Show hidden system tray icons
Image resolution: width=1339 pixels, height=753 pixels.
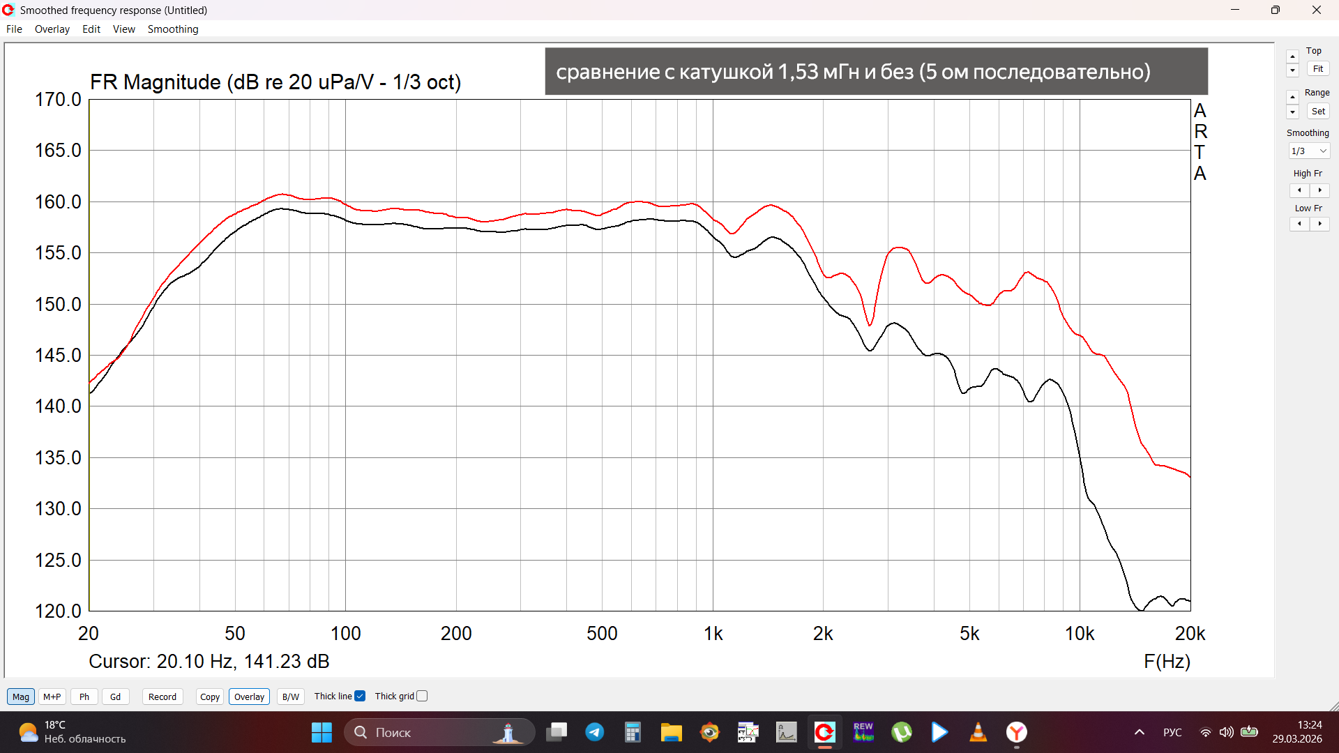(1139, 732)
